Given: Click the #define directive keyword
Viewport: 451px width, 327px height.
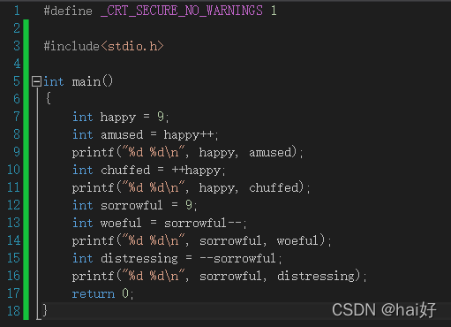Looking at the screenshot, I should click(68, 11).
